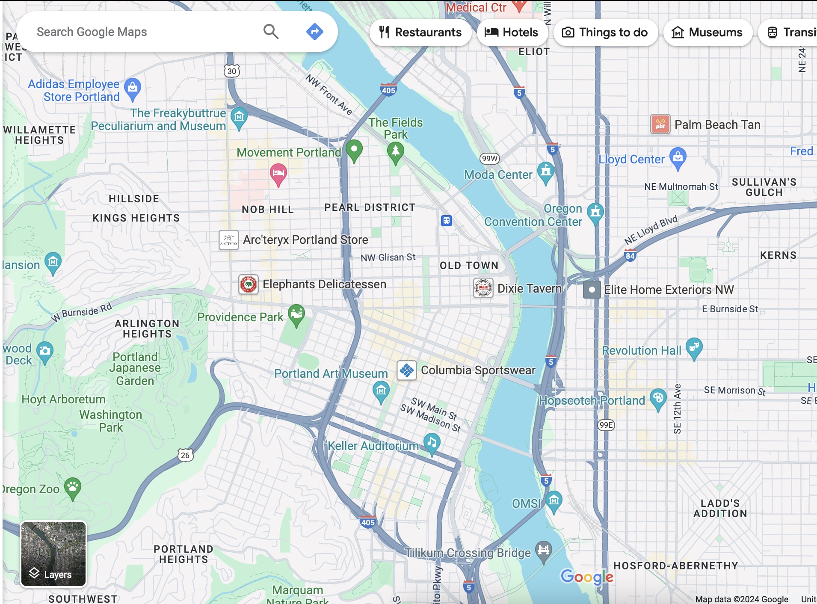817x604 pixels.
Task: Click the Medical Ctr red pin
Action: [x=519, y=5]
